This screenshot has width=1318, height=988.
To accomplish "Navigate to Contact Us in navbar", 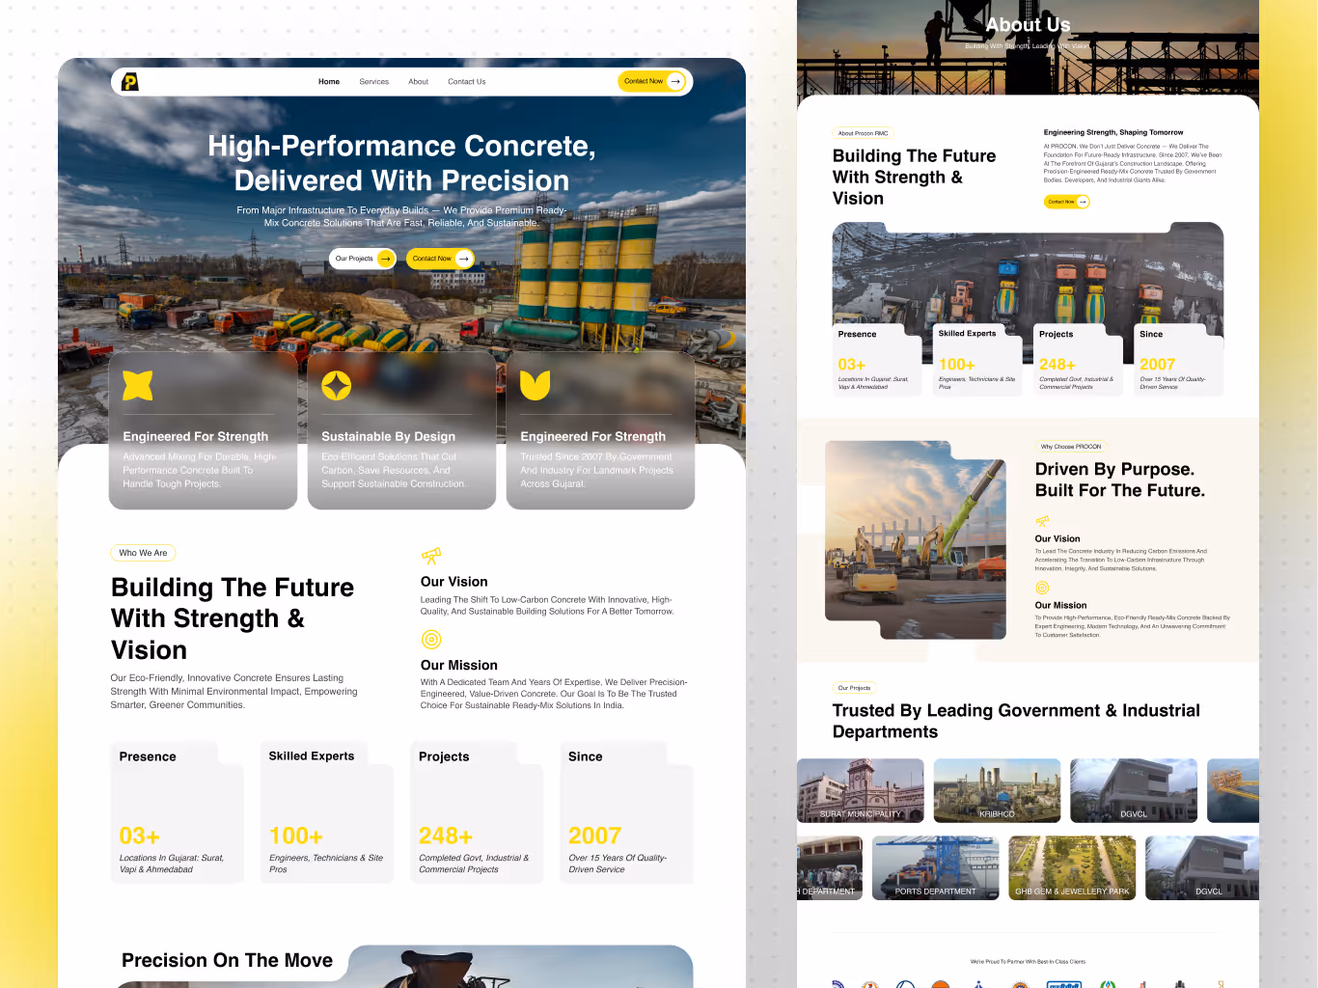I will pyautogui.click(x=466, y=82).
